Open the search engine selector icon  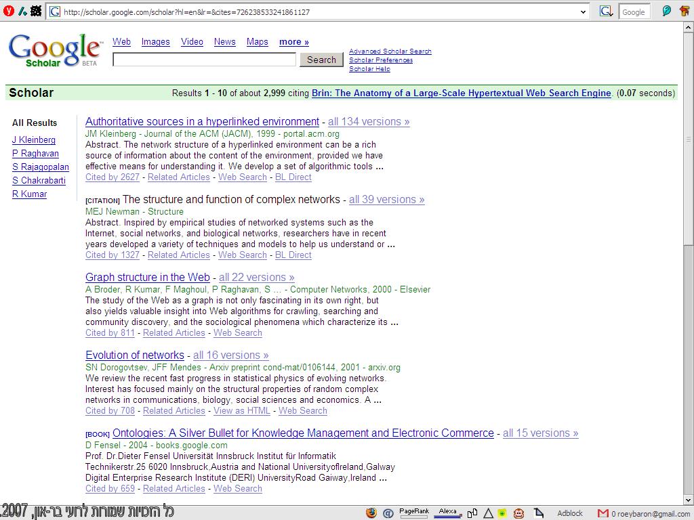click(x=605, y=12)
